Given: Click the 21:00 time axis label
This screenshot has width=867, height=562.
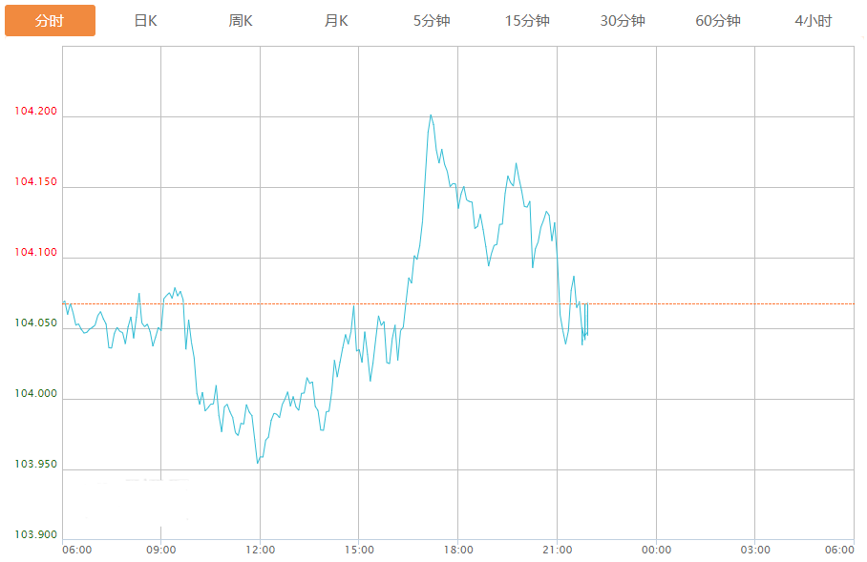Looking at the screenshot, I should tap(557, 550).
